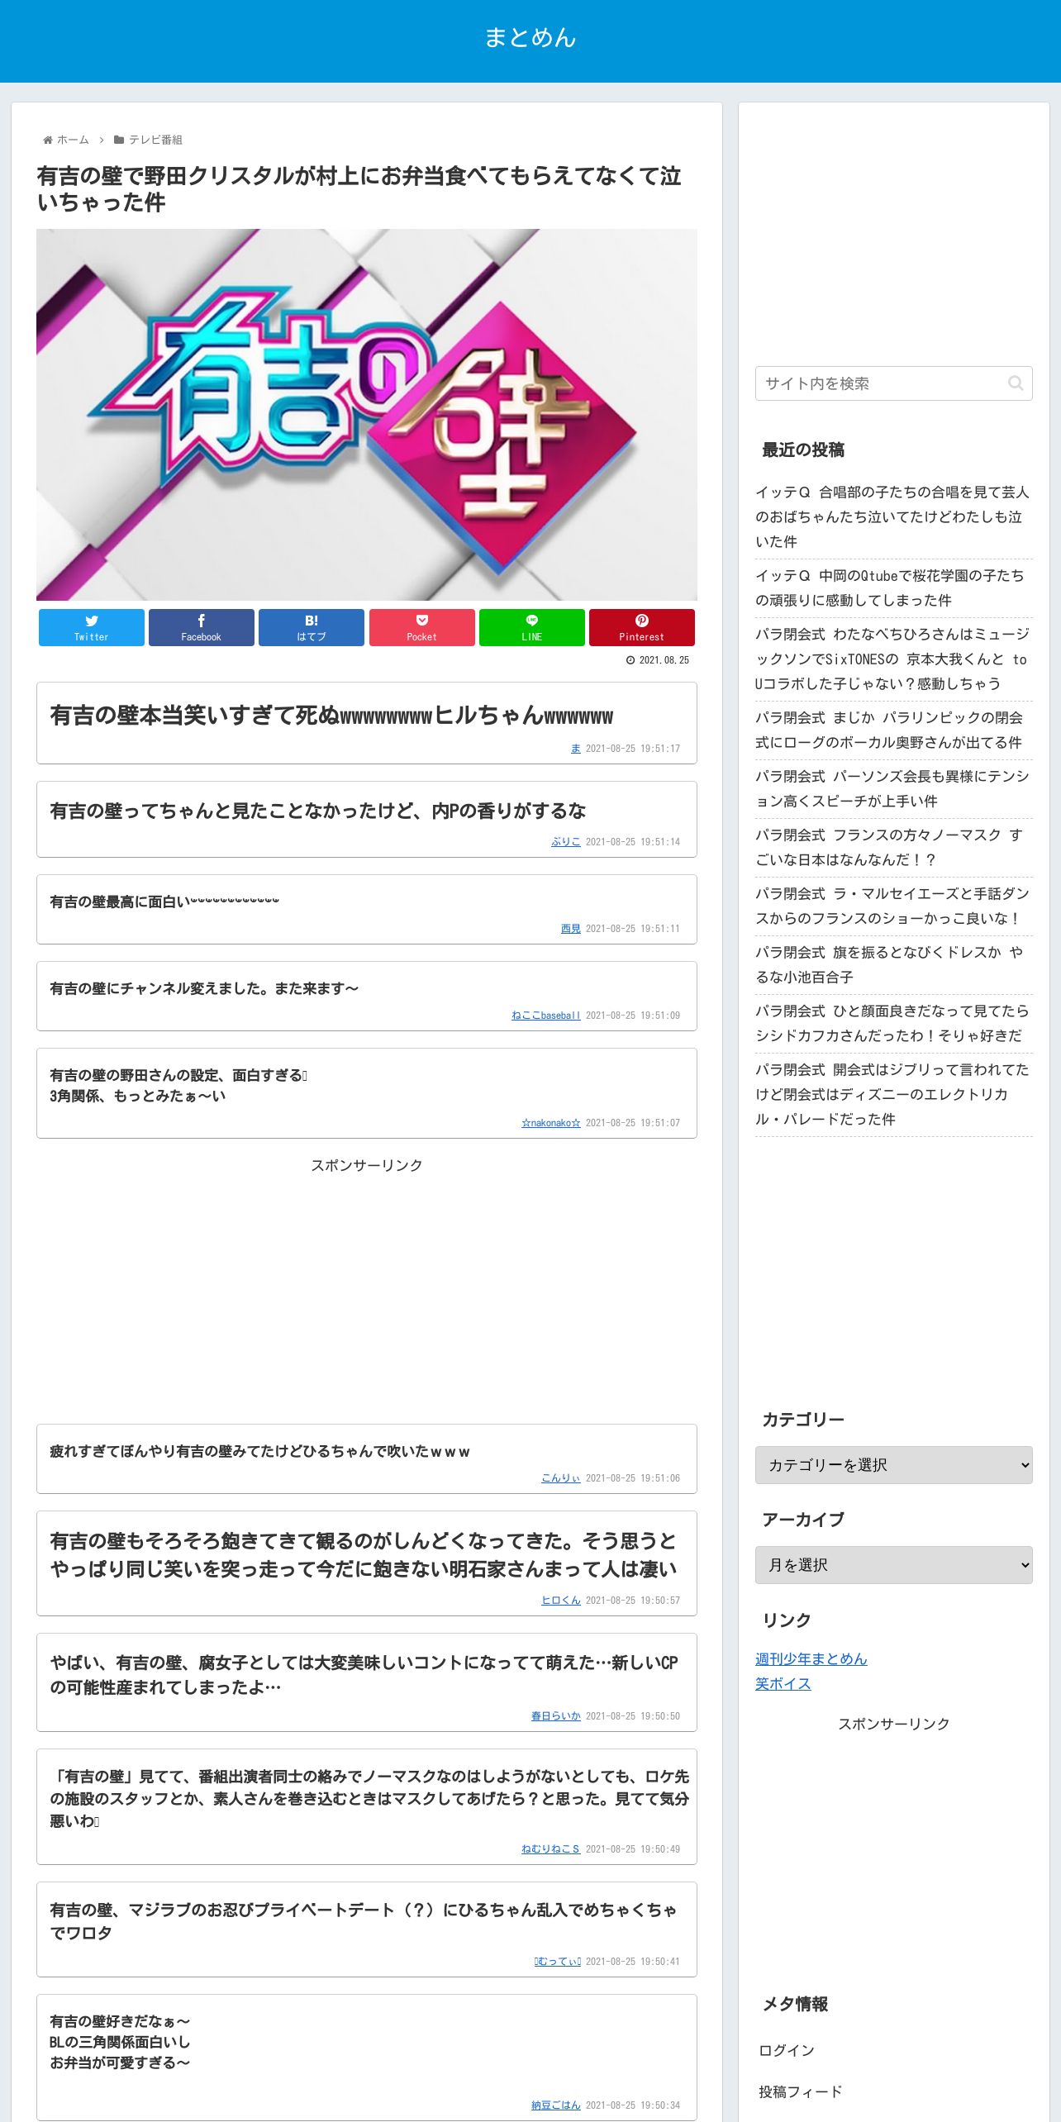Open the ま author link on the first comment
Screen dimensions: 1061x2122
[x=576, y=749]
